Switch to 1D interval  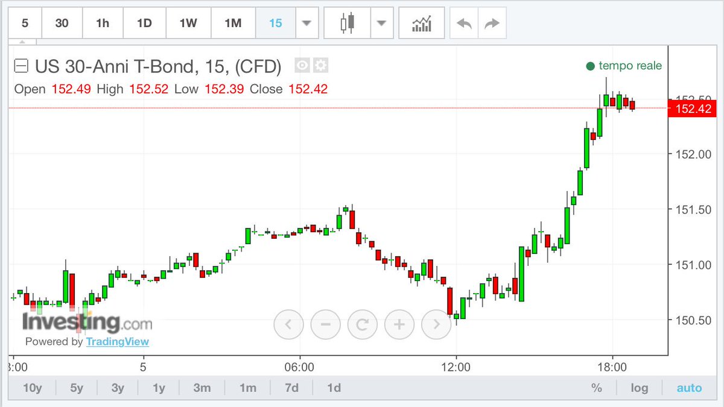pos(144,23)
